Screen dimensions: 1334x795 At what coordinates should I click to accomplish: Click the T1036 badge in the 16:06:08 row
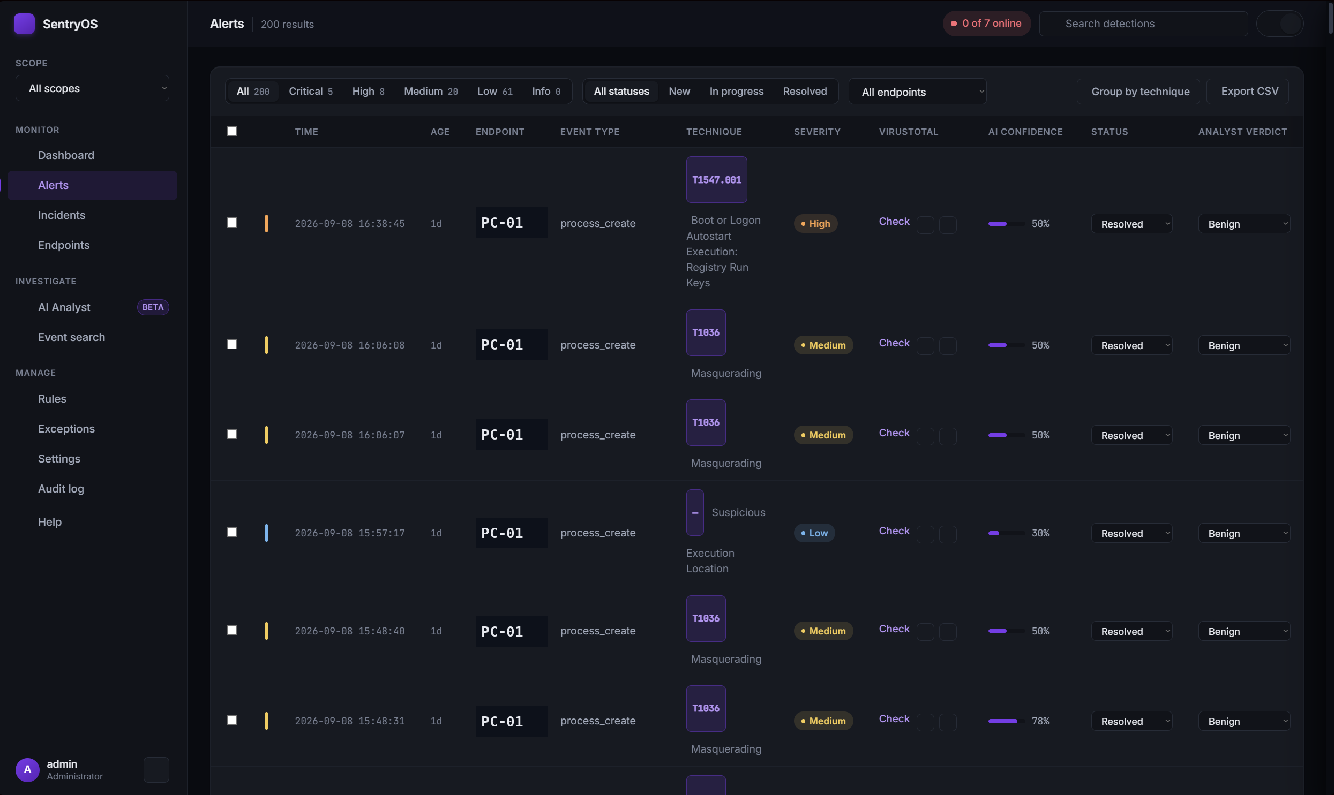tap(706, 332)
